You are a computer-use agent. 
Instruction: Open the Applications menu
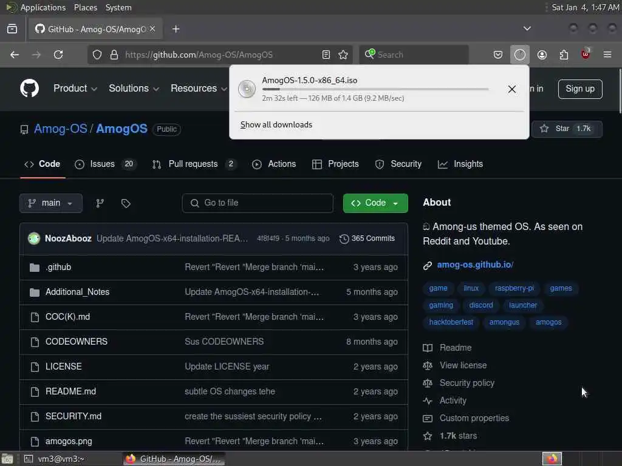point(43,7)
